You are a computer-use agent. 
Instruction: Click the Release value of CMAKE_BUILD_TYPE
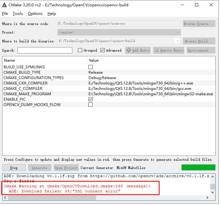(x=95, y=72)
